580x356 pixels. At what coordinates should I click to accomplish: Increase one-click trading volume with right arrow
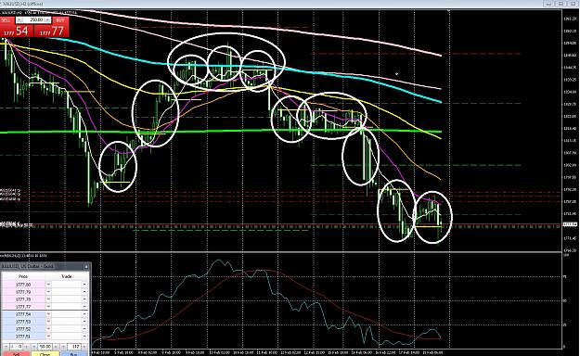click(x=48, y=19)
